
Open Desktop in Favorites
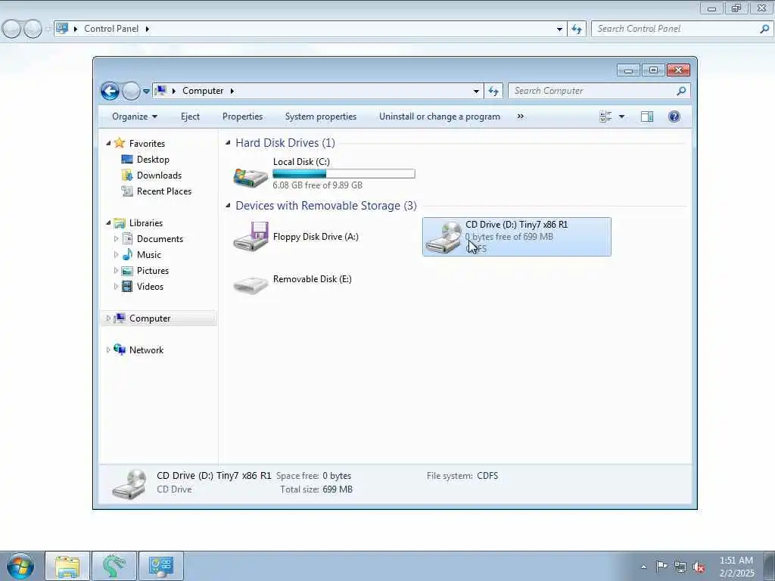pyautogui.click(x=153, y=160)
